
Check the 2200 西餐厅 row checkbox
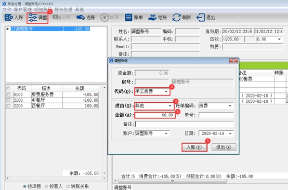tap(8, 106)
